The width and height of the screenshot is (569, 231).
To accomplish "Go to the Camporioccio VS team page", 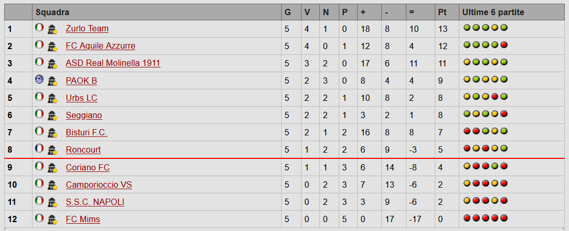I will (x=99, y=185).
